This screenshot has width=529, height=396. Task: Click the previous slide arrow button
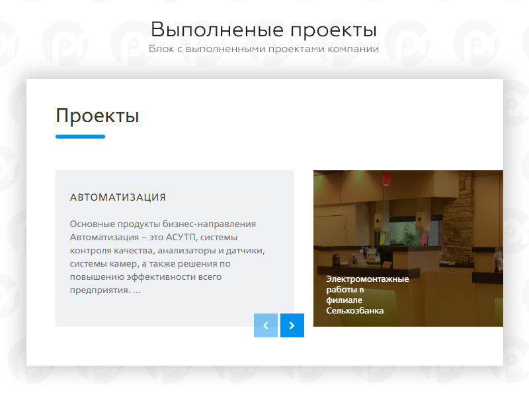click(265, 325)
